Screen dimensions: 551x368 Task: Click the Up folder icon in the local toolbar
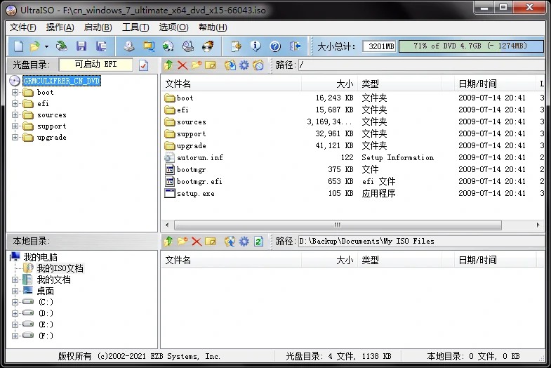(168, 242)
